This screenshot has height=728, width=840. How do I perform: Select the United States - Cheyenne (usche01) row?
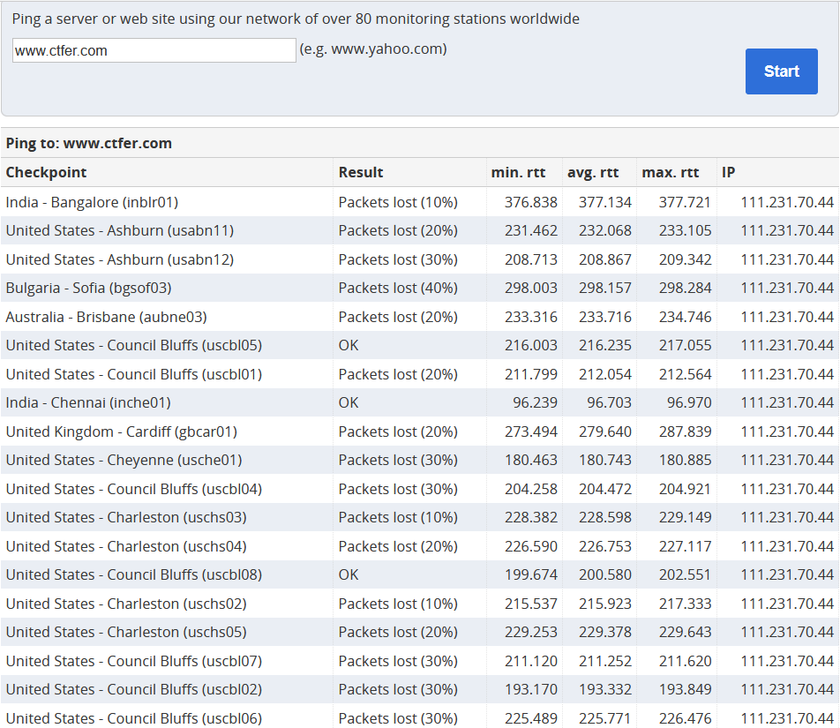[124, 460]
